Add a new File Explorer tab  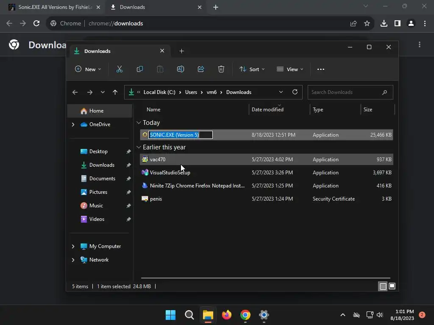tap(181, 51)
